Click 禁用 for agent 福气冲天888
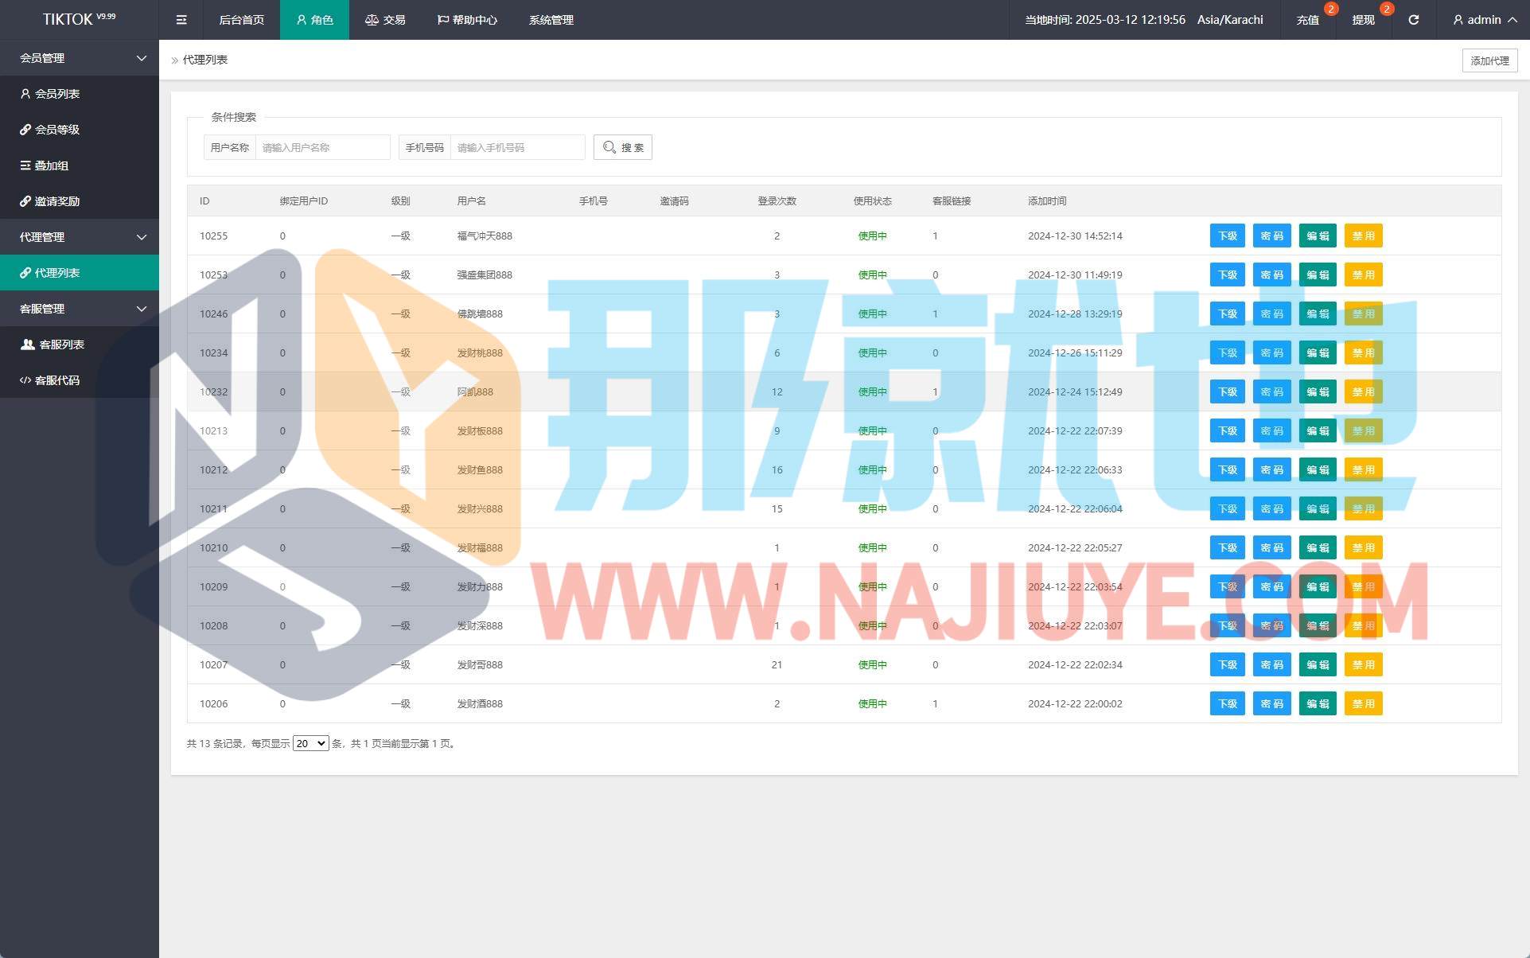The height and width of the screenshot is (958, 1530). pos(1363,236)
